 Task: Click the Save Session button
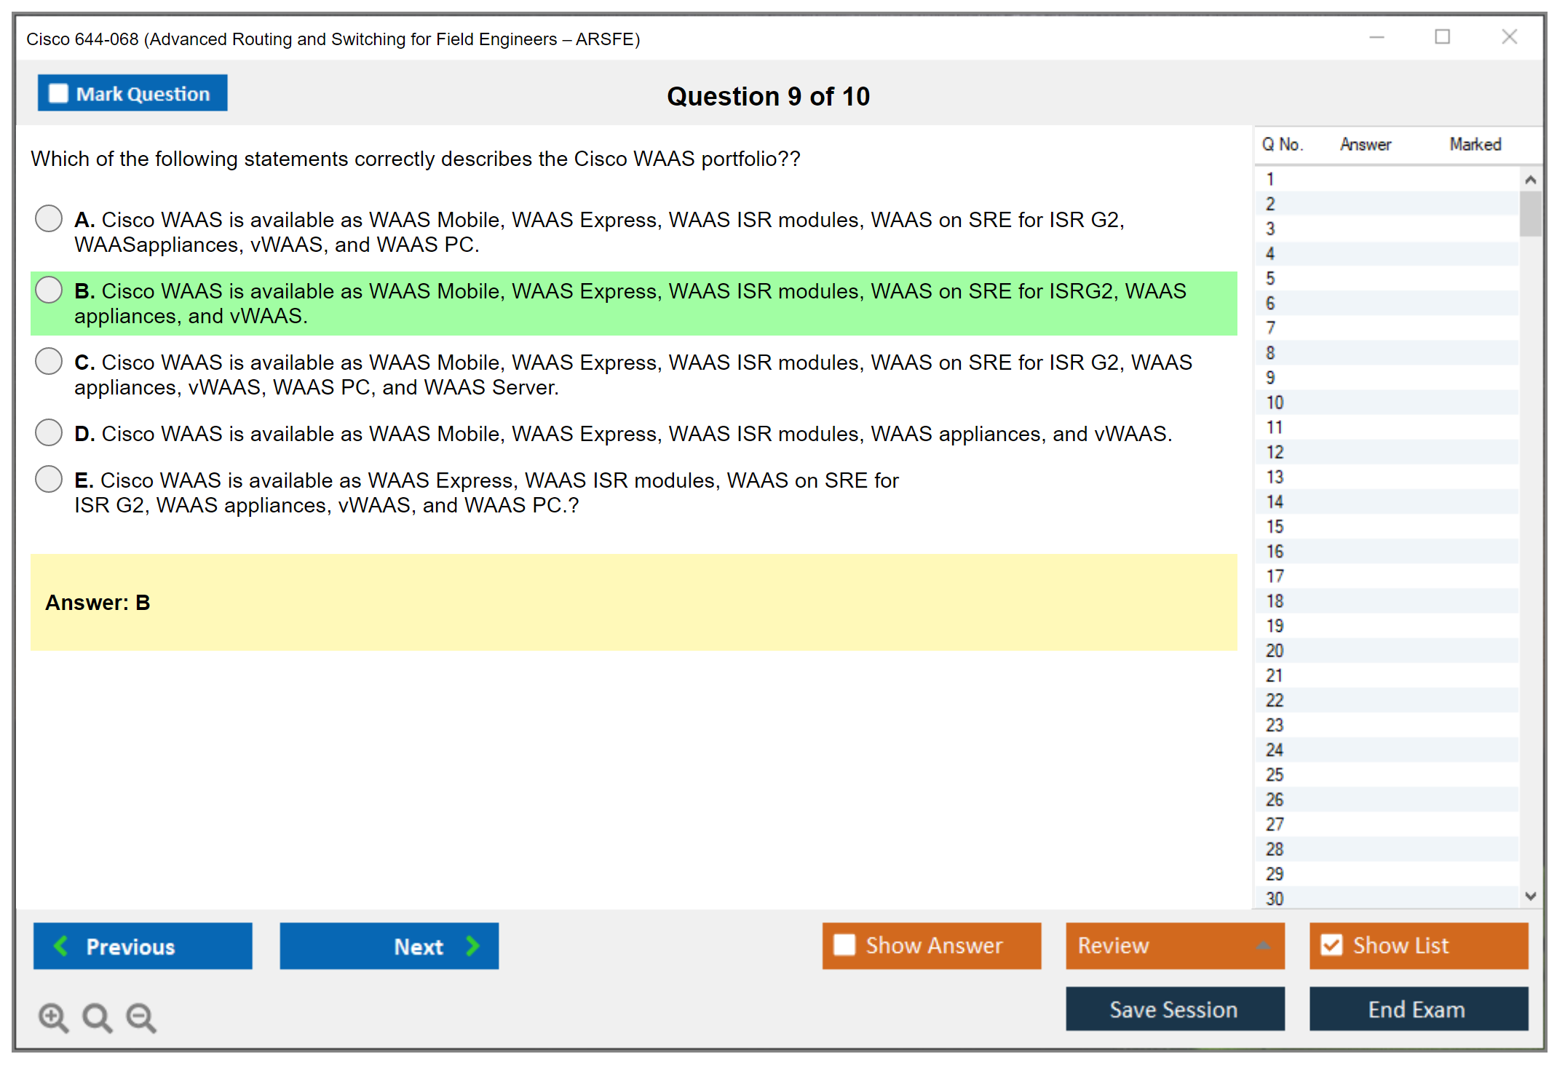pos(1174,1009)
